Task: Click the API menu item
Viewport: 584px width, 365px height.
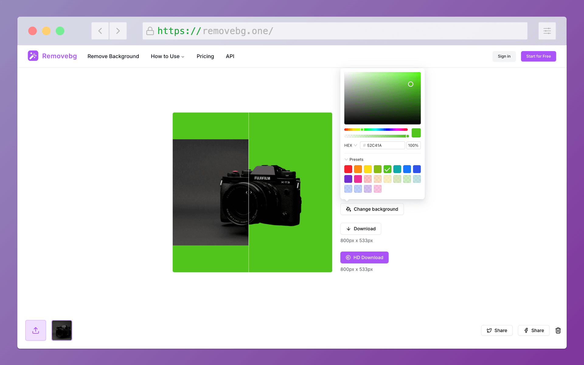Action: tap(230, 56)
